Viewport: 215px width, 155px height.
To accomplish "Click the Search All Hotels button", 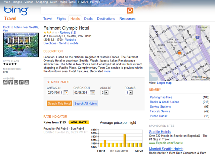I will (x=86, y=103).
